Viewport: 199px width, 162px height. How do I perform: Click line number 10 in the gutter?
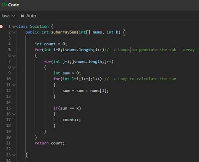[x=8, y=79]
